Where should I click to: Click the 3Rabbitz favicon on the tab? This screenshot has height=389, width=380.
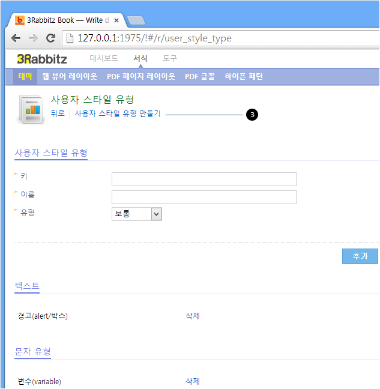20,20
